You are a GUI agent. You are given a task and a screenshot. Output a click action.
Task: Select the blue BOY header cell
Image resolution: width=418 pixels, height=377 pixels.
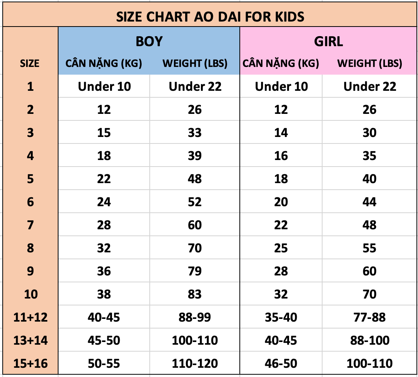149,41
